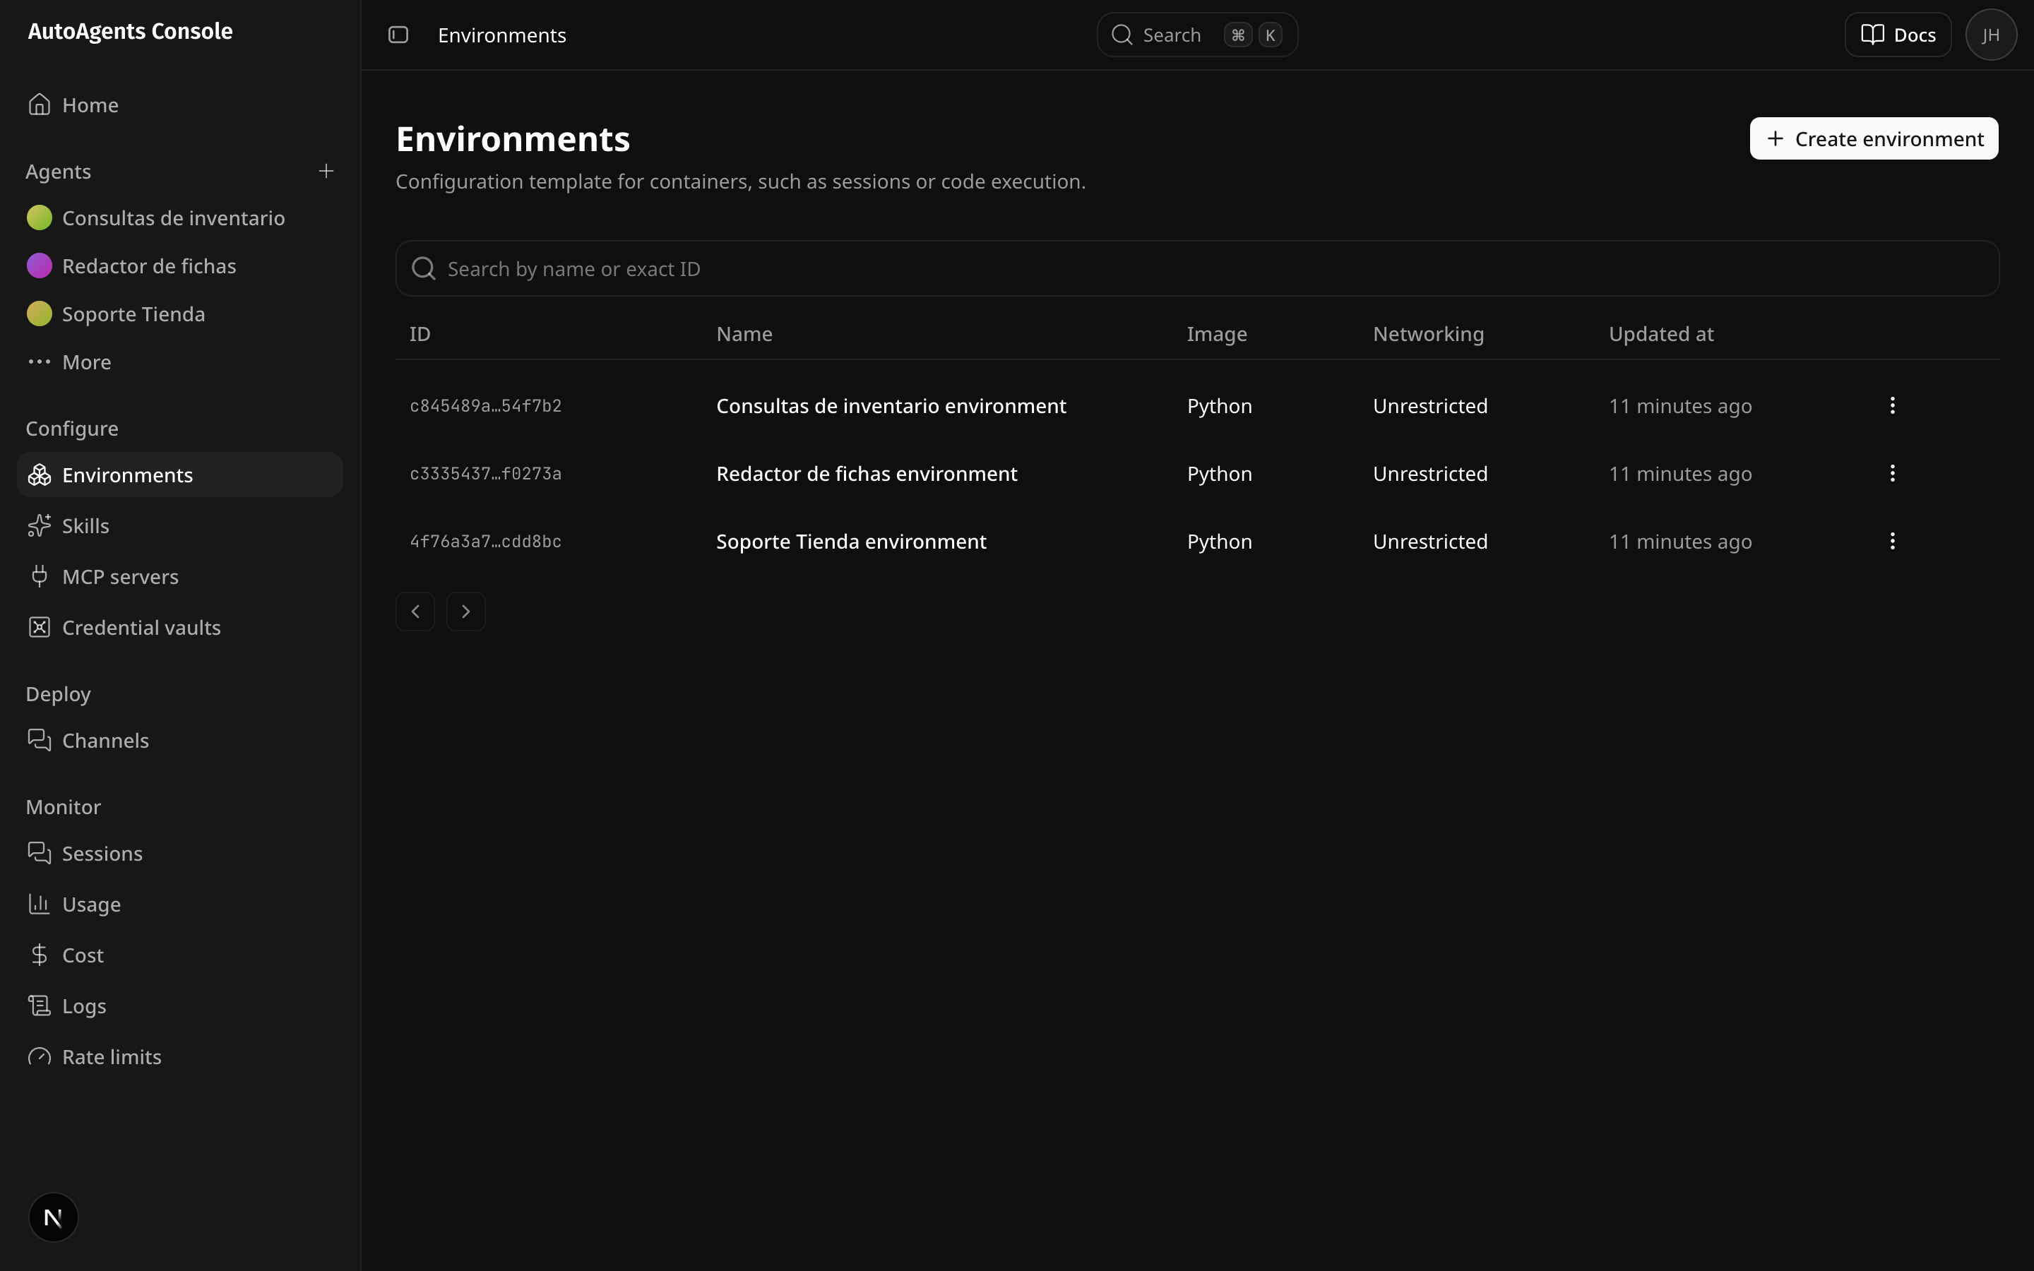Click the AutoAgents Console title
2034x1271 pixels.
tap(130, 31)
